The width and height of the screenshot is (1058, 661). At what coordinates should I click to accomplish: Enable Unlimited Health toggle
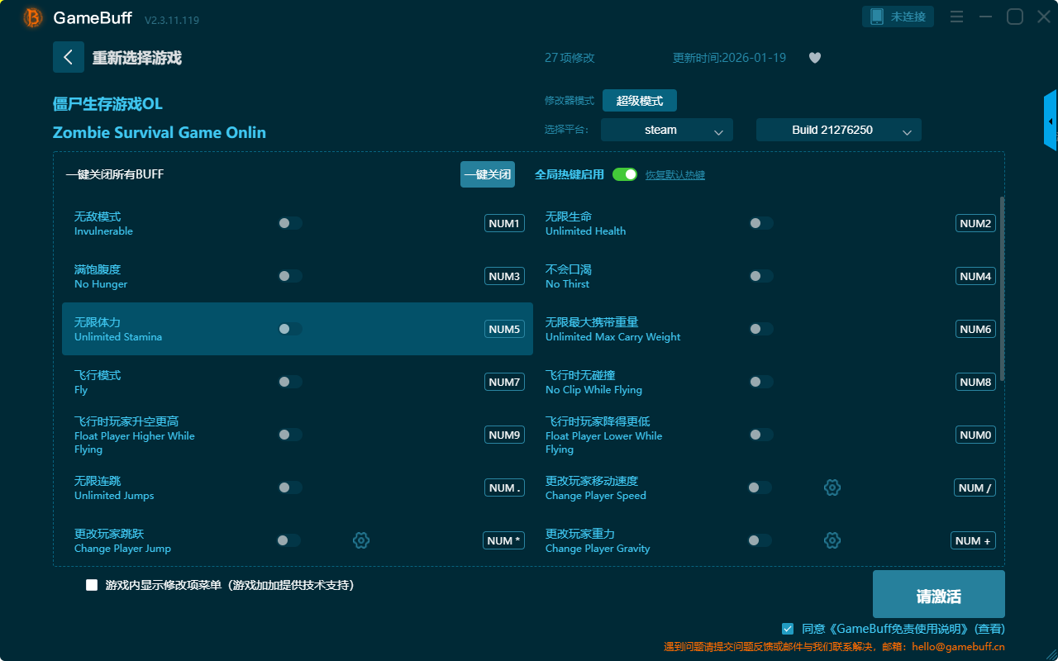click(x=761, y=223)
